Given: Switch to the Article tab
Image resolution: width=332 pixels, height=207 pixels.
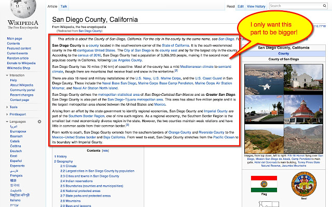Looking at the screenshot, I should click(x=52, y=6).
